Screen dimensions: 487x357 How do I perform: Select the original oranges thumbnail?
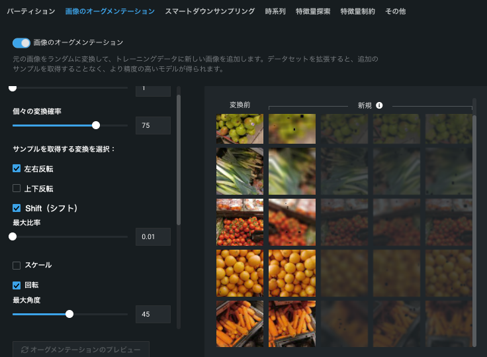(x=240, y=273)
